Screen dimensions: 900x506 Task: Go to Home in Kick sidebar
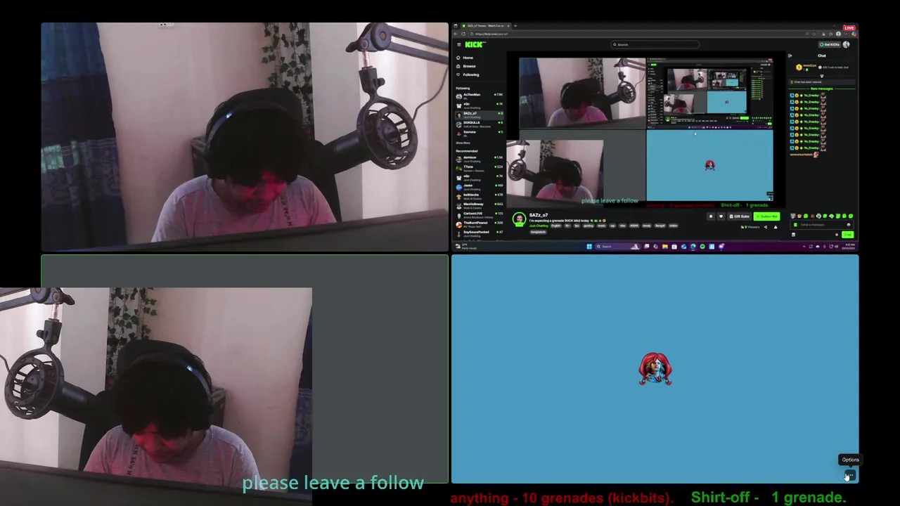pos(464,58)
